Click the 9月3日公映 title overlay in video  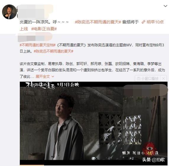point(68,85)
